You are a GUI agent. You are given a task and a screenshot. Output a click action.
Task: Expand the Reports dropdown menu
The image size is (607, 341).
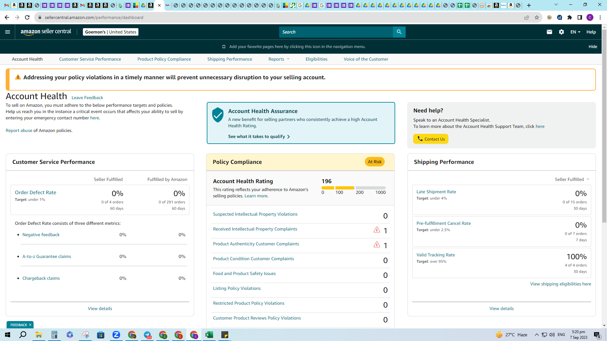279,59
